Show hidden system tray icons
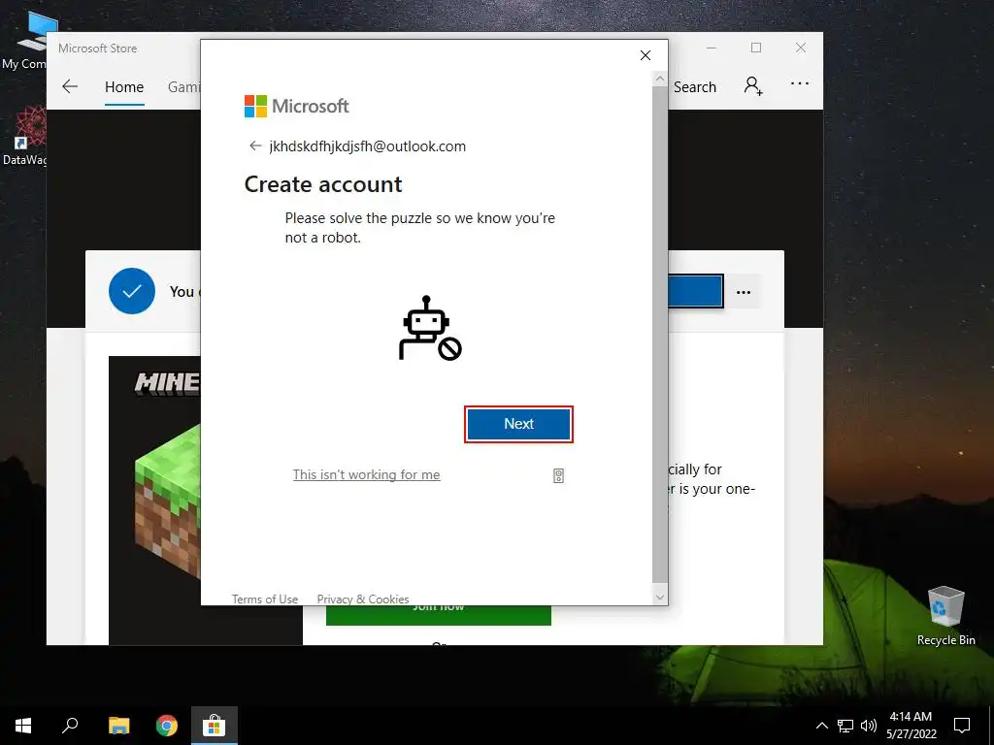This screenshot has width=994, height=745. click(821, 726)
